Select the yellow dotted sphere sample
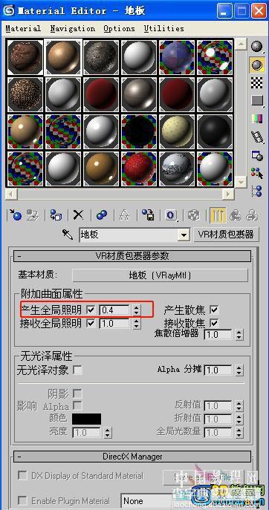269x510 pixels. point(177,131)
